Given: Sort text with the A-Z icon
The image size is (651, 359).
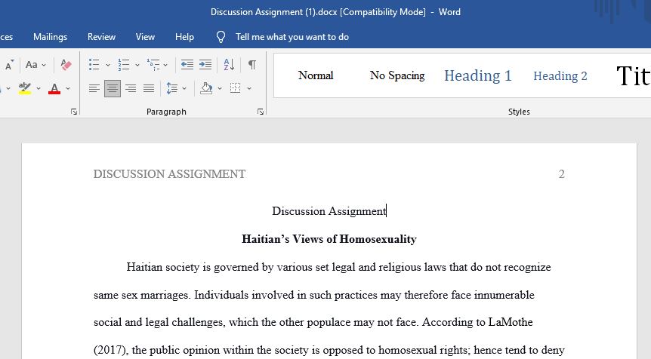Looking at the screenshot, I should tap(229, 65).
